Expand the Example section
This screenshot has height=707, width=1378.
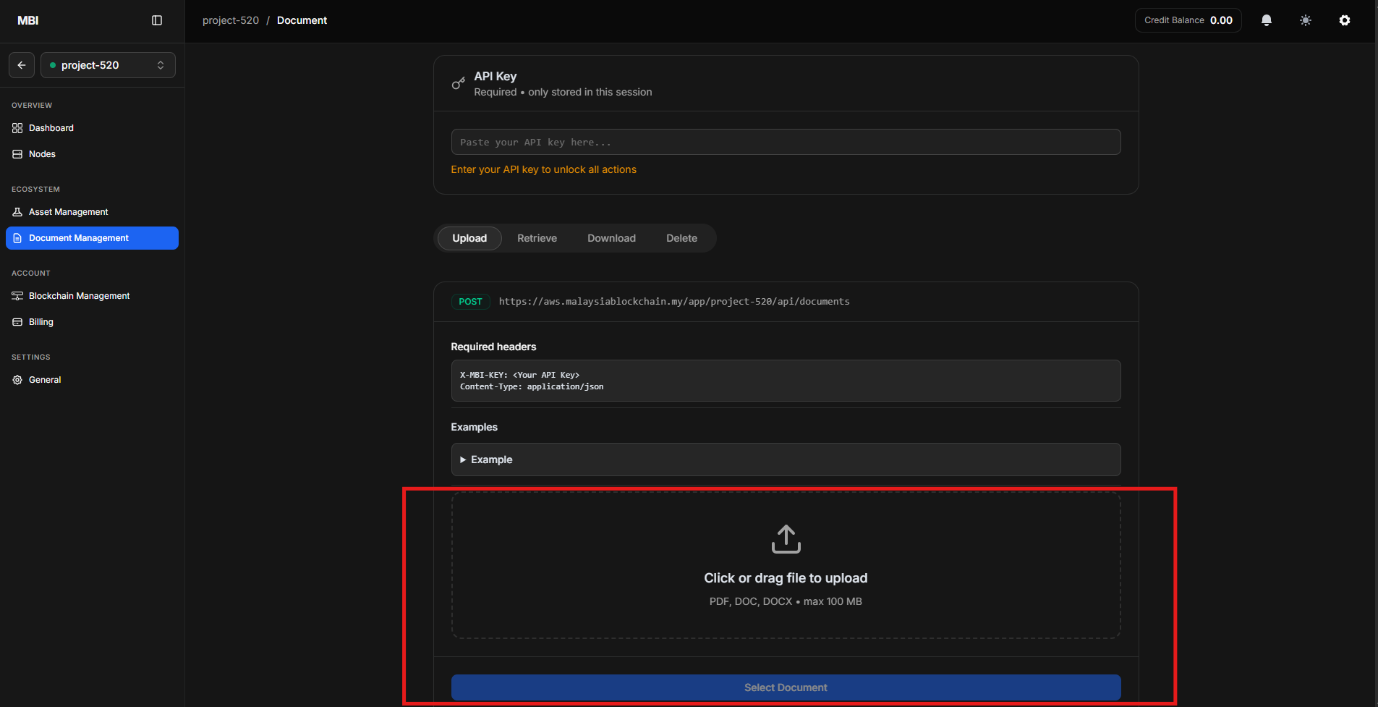coord(491,460)
